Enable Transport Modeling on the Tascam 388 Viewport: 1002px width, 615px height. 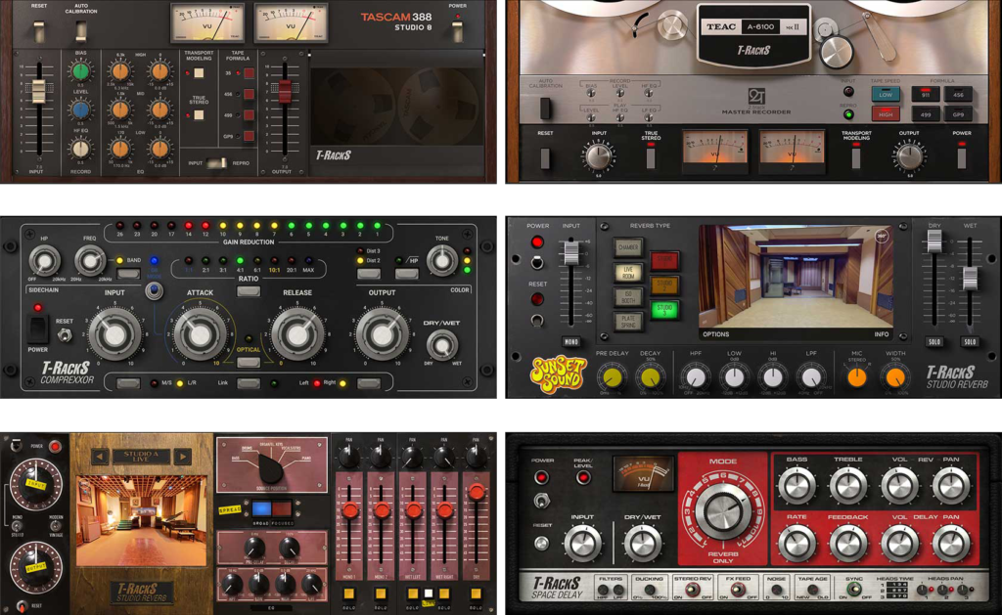[199, 72]
